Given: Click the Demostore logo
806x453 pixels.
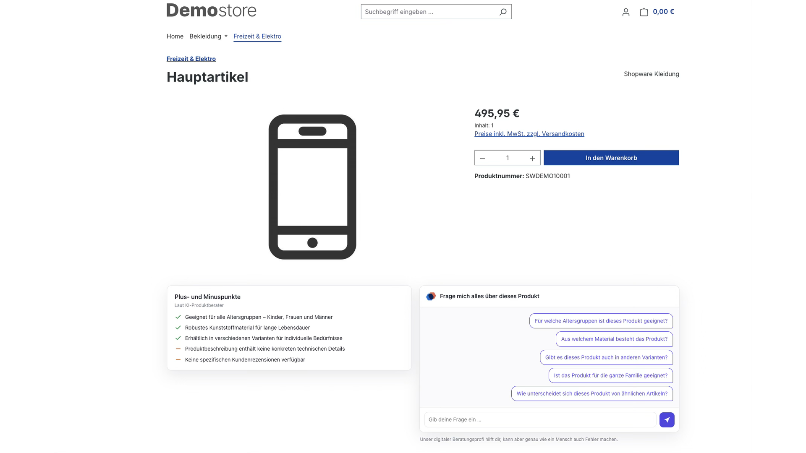Looking at the screenshot, I should pyautogui.click(x=211, y=10).
